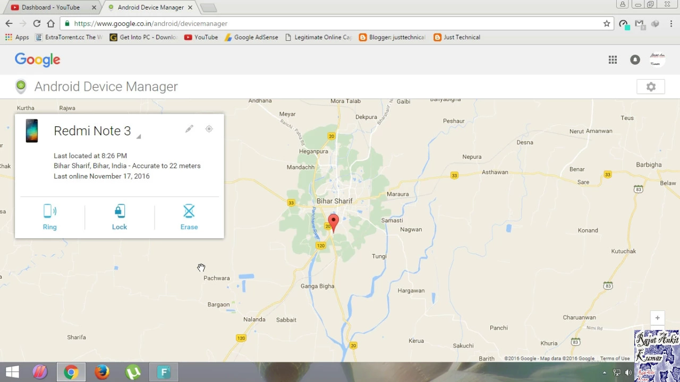Click the pencil icon to rename device

point(189,129)
